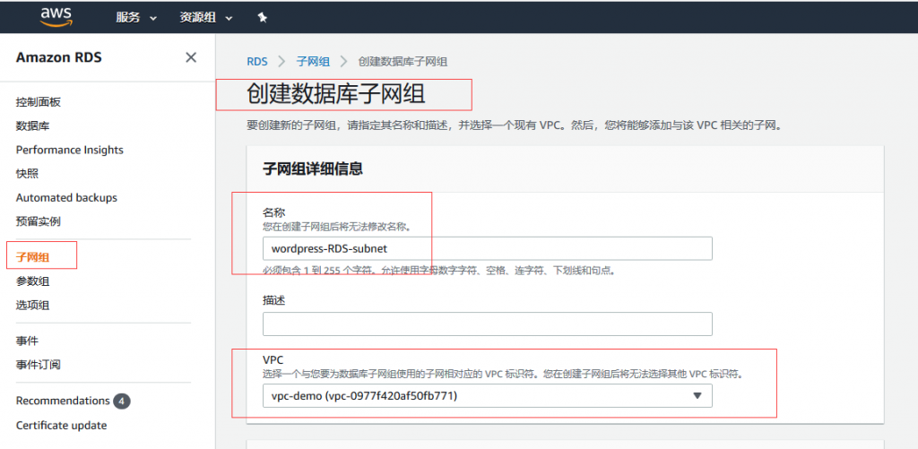Open the VPC dropdown showing vpc-demo

(x=488, y=396)
